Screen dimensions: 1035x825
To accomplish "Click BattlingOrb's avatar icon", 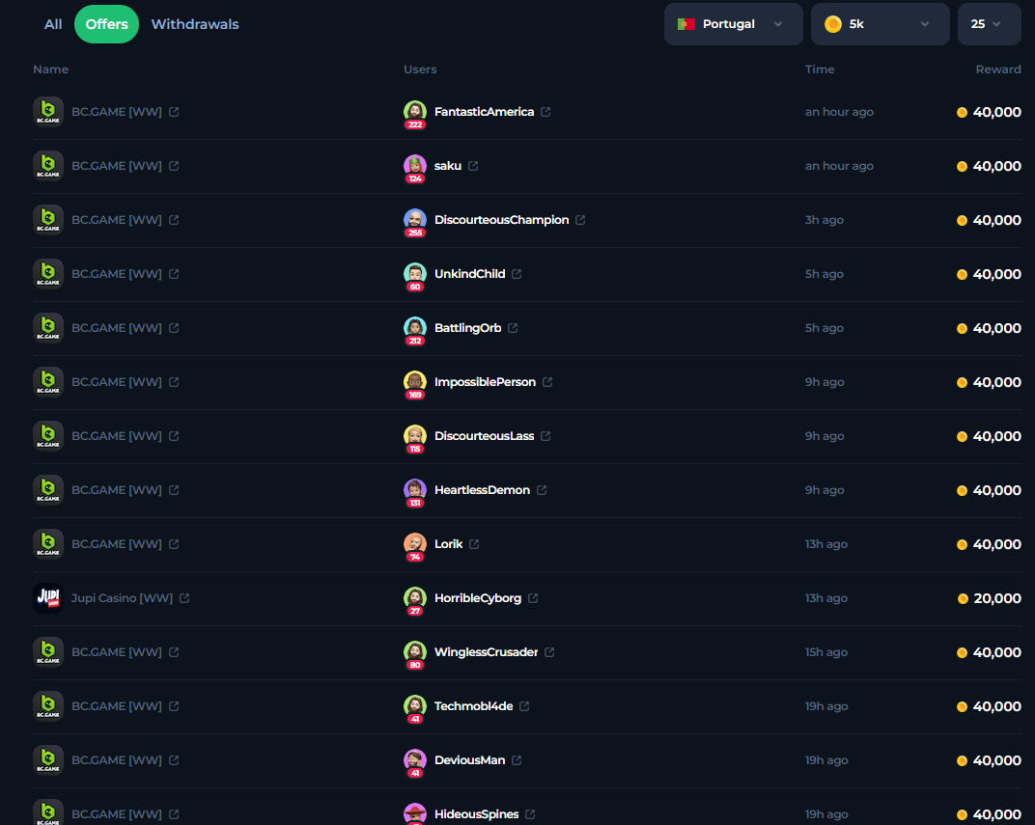I will click(x=415, y=327).
